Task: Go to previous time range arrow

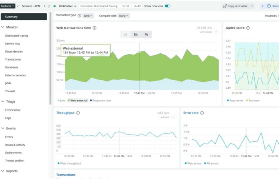Action: point(262,6)
